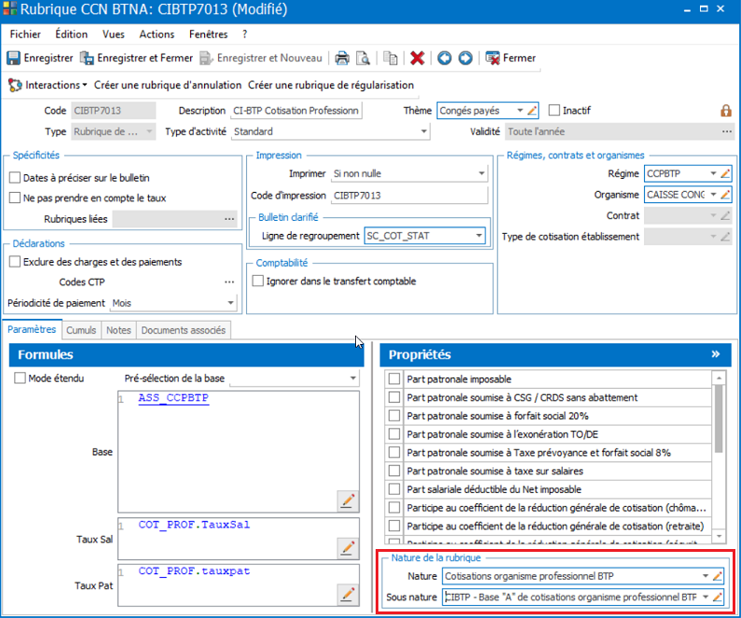Open the Vues menu
This screenshot has height=618, width=741.
tap(114, 34)
